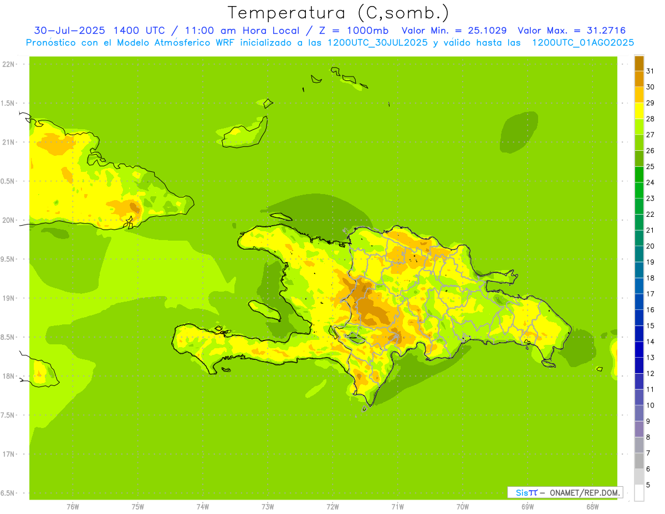
Task: Click the 'Valor Max. = 31.2716' text
Action: (x=571, y=30)
